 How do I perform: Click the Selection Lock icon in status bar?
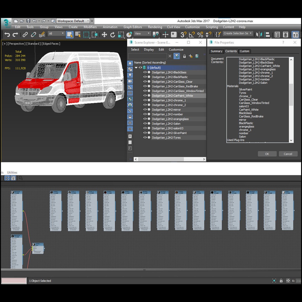pyautogui.click(x=281, y=281)
